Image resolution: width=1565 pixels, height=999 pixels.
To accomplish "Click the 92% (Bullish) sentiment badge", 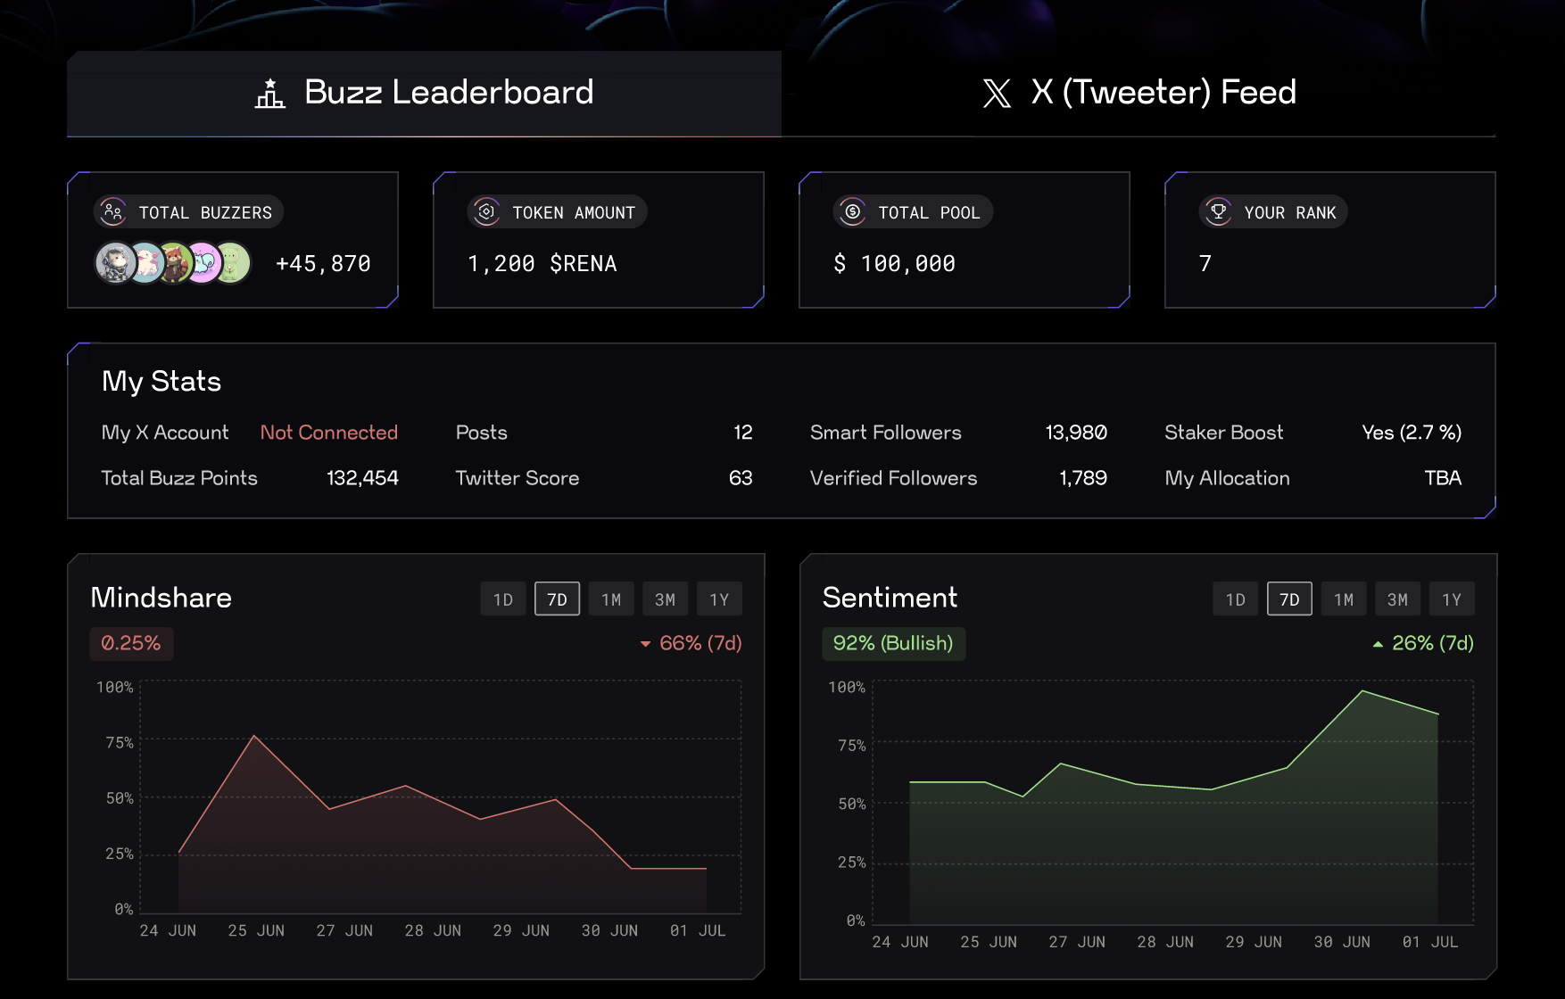I will pyautogui.click(x=893, y=643).
